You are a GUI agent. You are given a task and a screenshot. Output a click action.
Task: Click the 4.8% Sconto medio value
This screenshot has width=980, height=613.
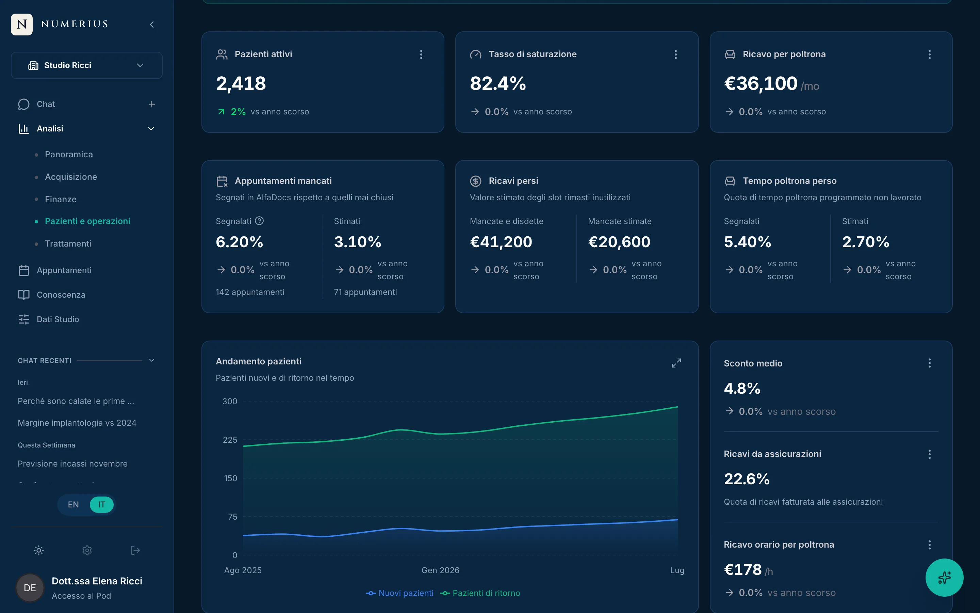[x=742, y=388]
